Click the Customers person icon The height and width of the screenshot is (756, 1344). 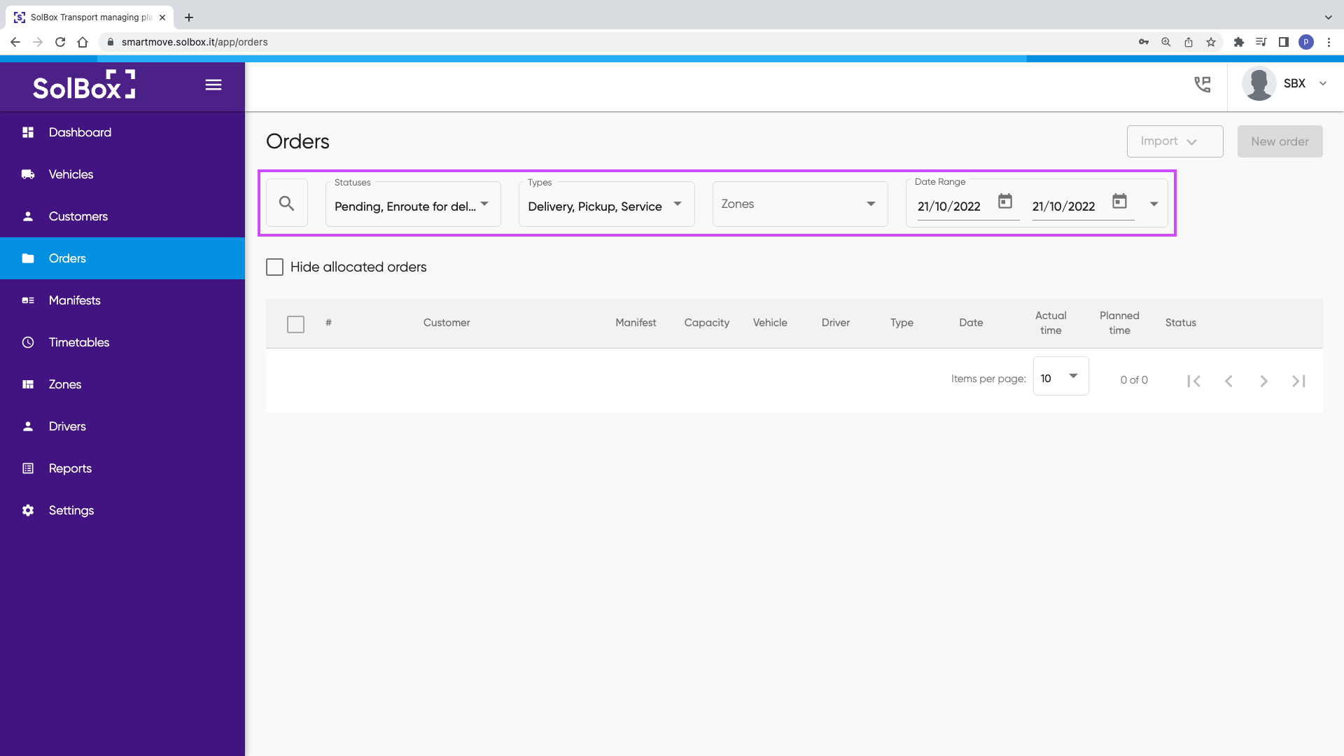click(28, 216)
